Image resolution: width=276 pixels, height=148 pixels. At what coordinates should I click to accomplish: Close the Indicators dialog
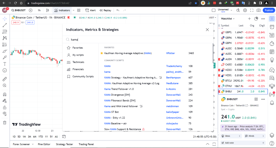point(207,30)
